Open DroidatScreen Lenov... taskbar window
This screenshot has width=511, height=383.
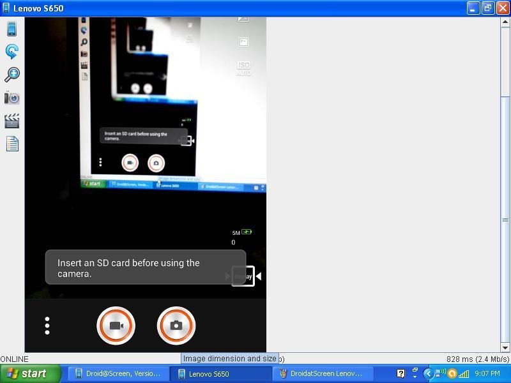pos(323,373)
